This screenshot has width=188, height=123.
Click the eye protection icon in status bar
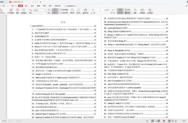point(147,121)
